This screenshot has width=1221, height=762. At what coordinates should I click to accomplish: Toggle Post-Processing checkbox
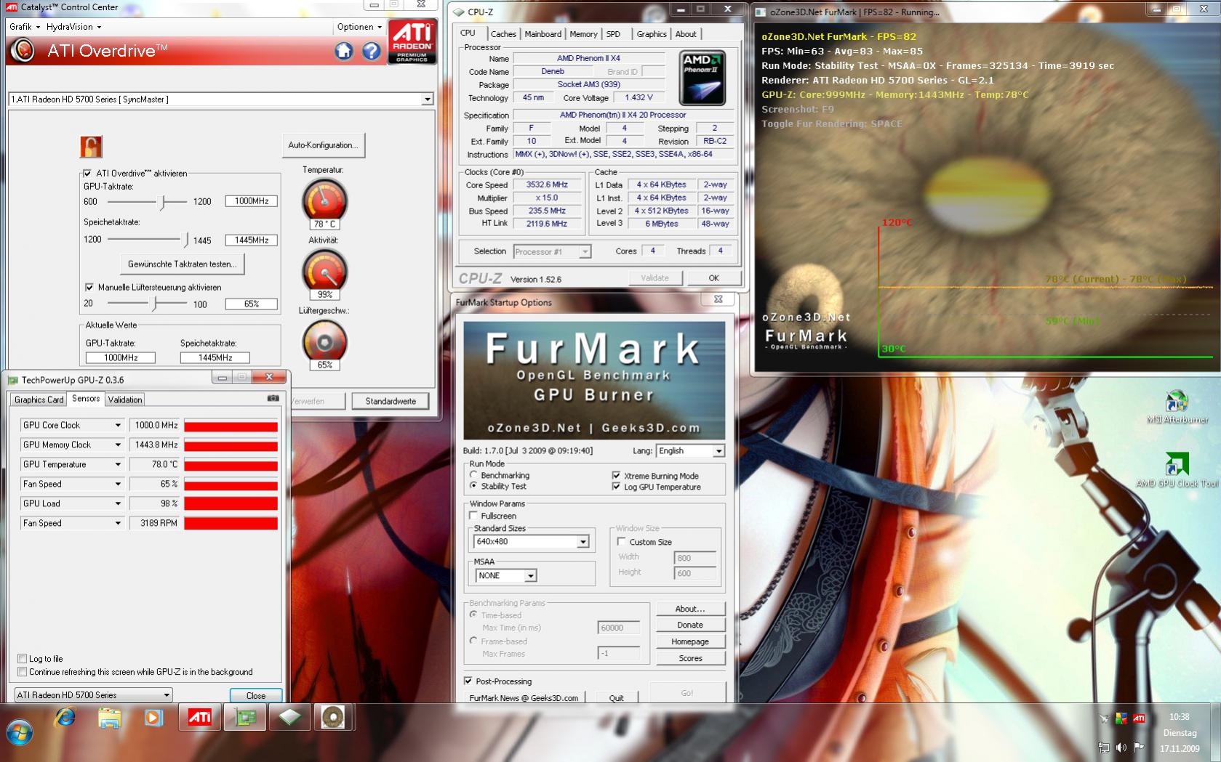(x=468, y=681)
